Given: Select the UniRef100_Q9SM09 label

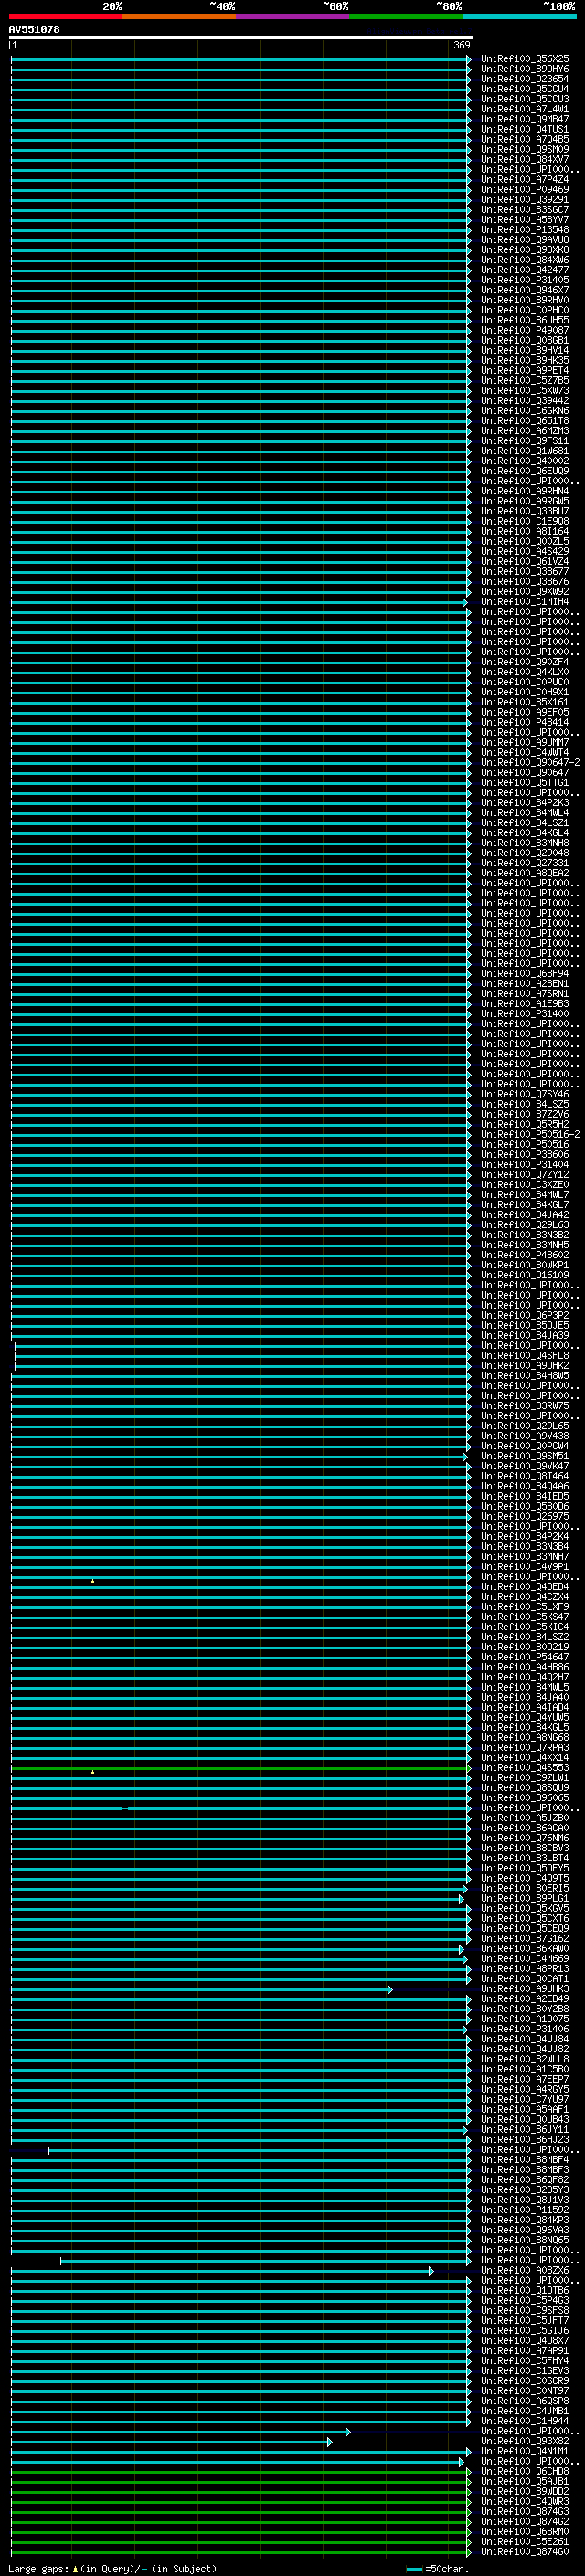Looking at the screenshot, I should [524, 149].
